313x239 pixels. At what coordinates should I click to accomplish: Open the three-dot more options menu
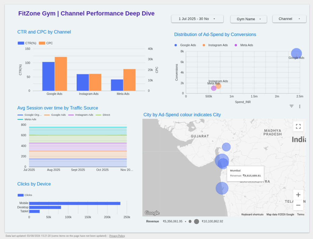pyautogui.click(x=300, y=106)
